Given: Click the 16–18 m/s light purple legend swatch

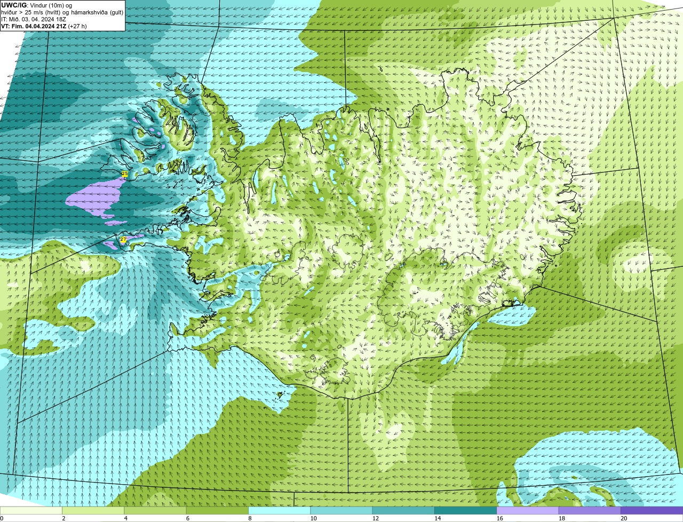Looking at the screenshot, I should point(528,510).
